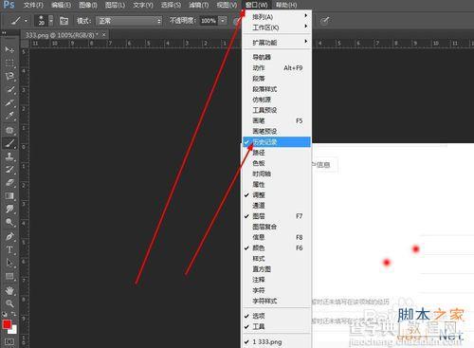Open the 不透明度 opacity slider arrow

click(223, 21)
